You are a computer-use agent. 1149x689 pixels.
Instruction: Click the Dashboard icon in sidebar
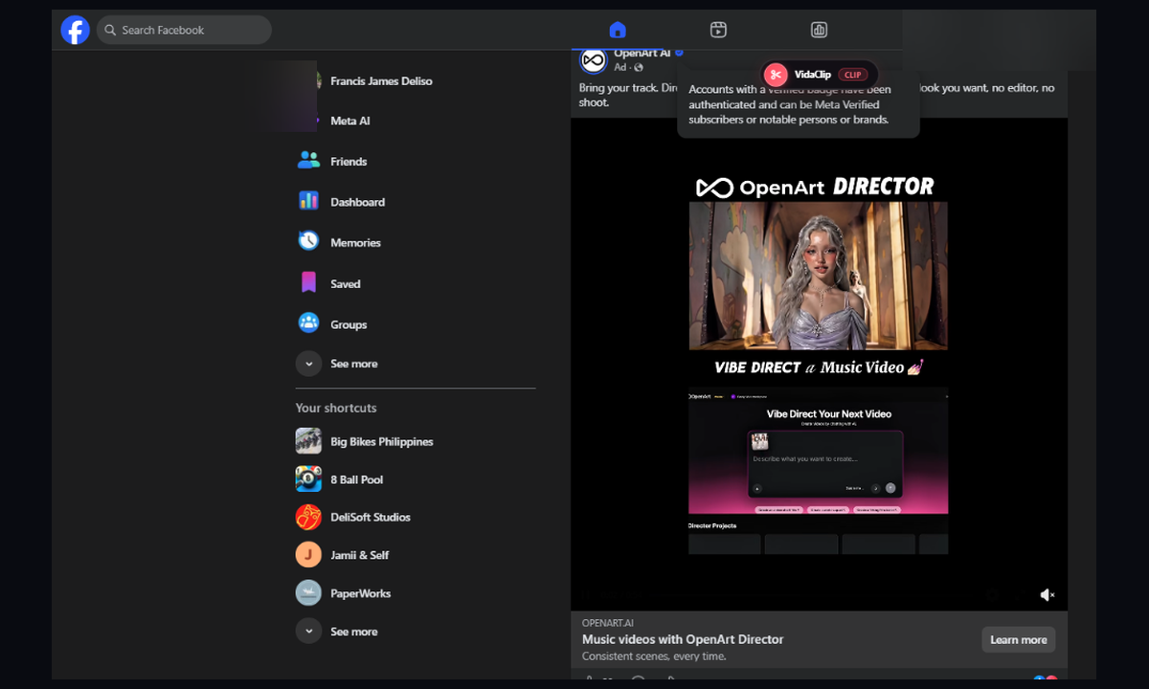point(308,201)
